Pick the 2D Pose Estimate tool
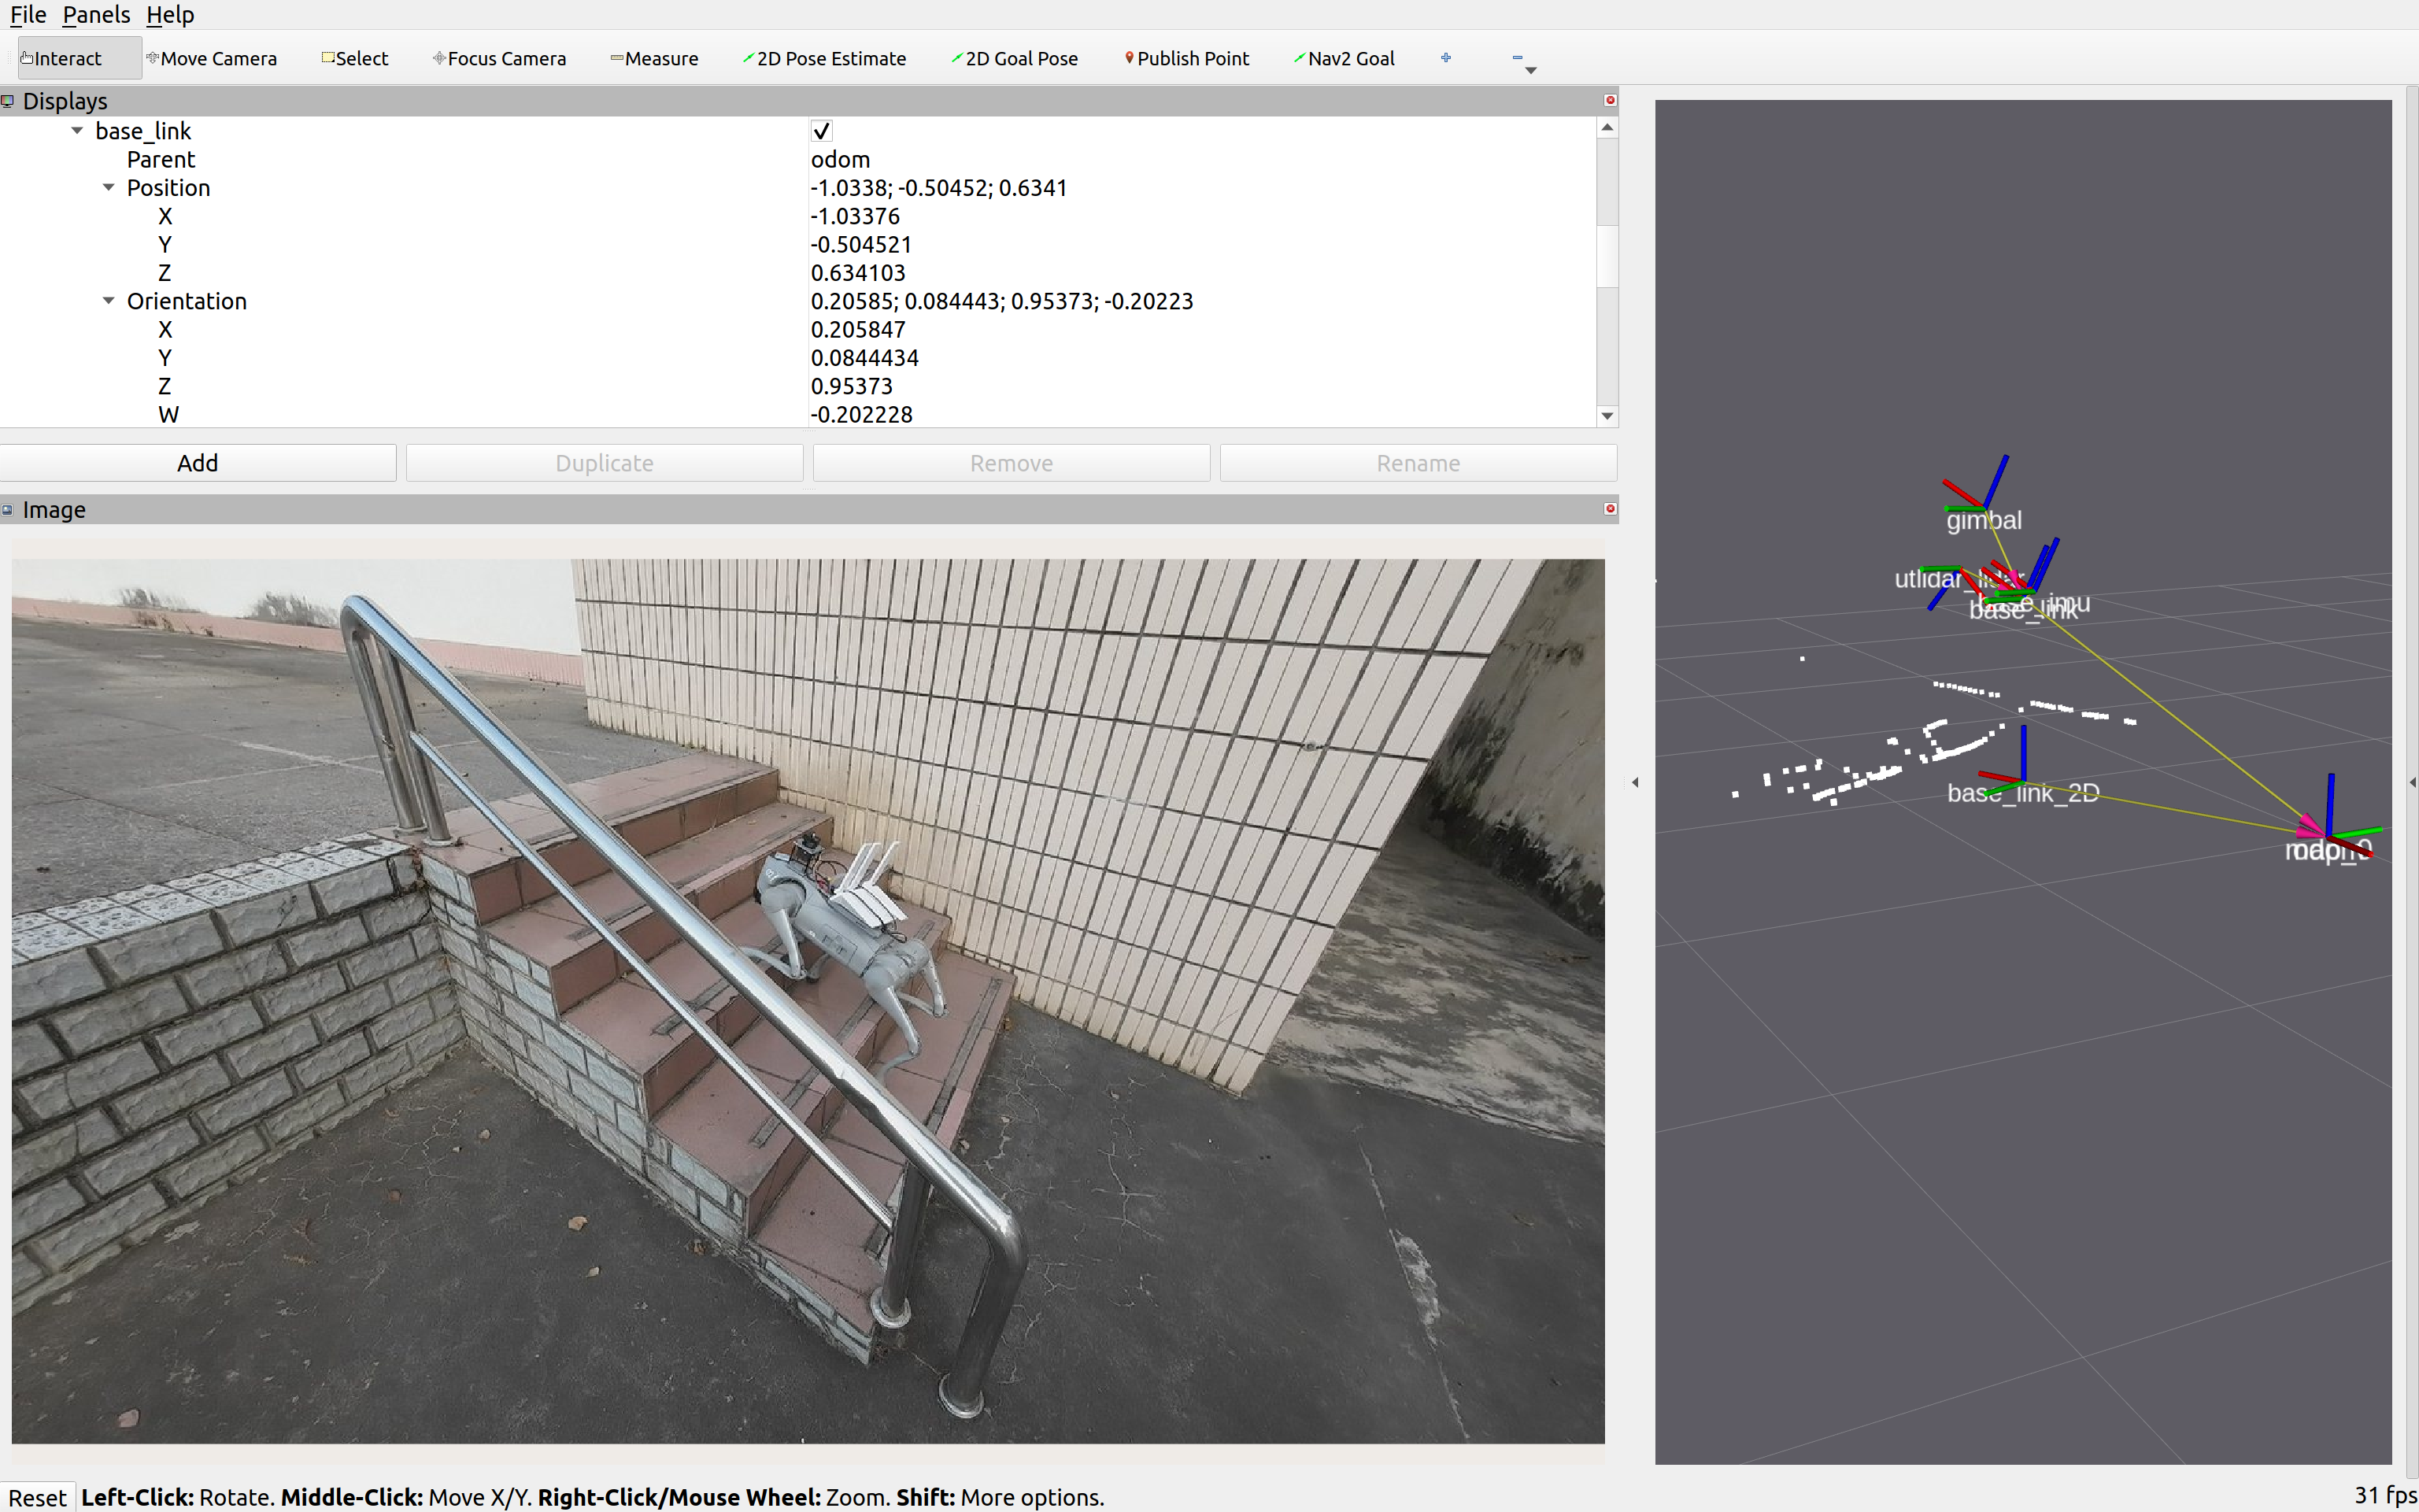 [x=824, y=58]
